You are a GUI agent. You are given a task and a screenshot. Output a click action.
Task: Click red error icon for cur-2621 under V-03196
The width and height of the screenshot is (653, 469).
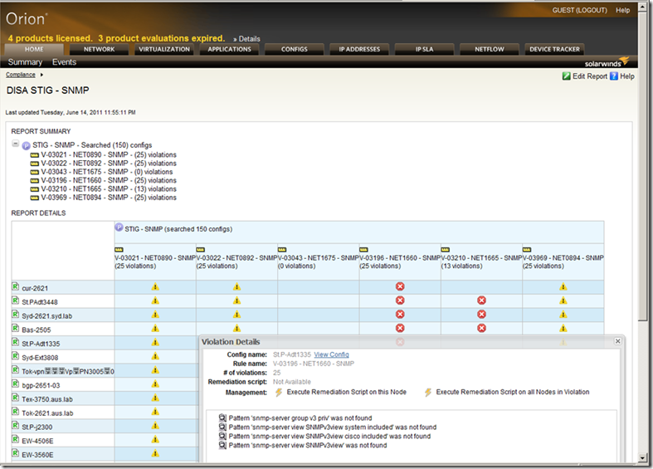[x=400, y=286]
